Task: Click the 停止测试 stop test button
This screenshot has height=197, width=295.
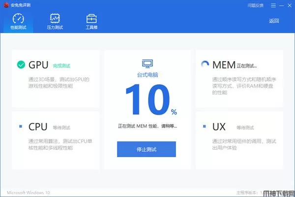Action: pos(147,149)
